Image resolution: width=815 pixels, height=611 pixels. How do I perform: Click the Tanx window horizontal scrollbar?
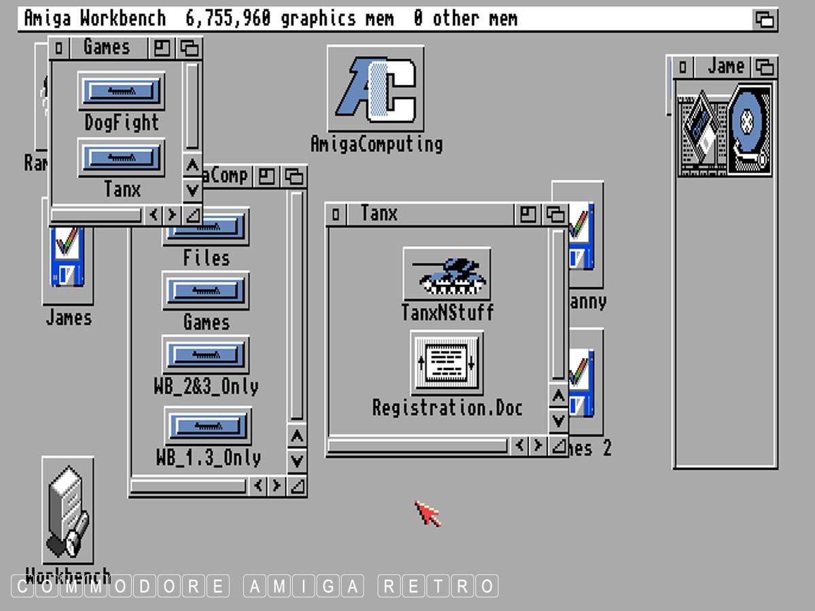point(418,446)
